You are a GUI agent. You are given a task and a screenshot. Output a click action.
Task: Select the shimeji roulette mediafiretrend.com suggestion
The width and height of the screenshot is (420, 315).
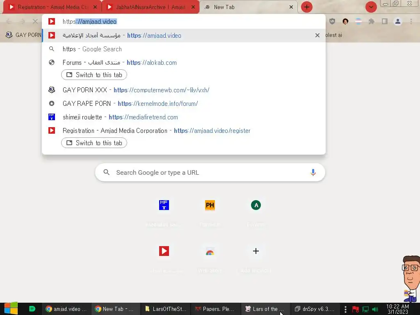(184, 117)
